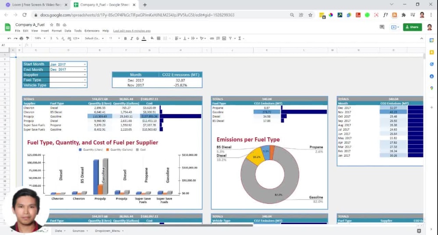The width and height of the screenshot is (438, 235).
Task: Insert a chart from toolbar
Action: pyautogui.click(x=224, y=38)
